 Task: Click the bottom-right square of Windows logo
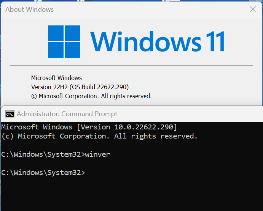(72, 50)
